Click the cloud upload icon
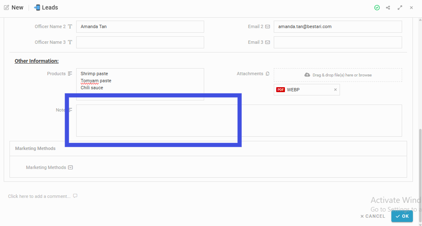422x226 pixels. click(x=307, y=75)
